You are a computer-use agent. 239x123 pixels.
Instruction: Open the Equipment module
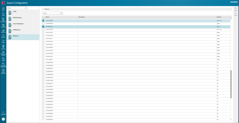click(x=3, y=31)
